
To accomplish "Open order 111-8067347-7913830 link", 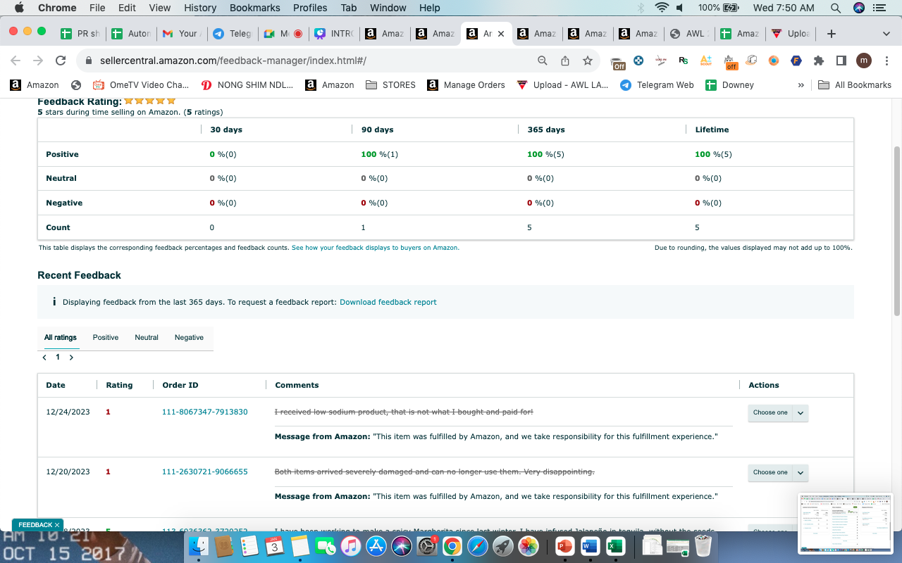I will (205, 412).
